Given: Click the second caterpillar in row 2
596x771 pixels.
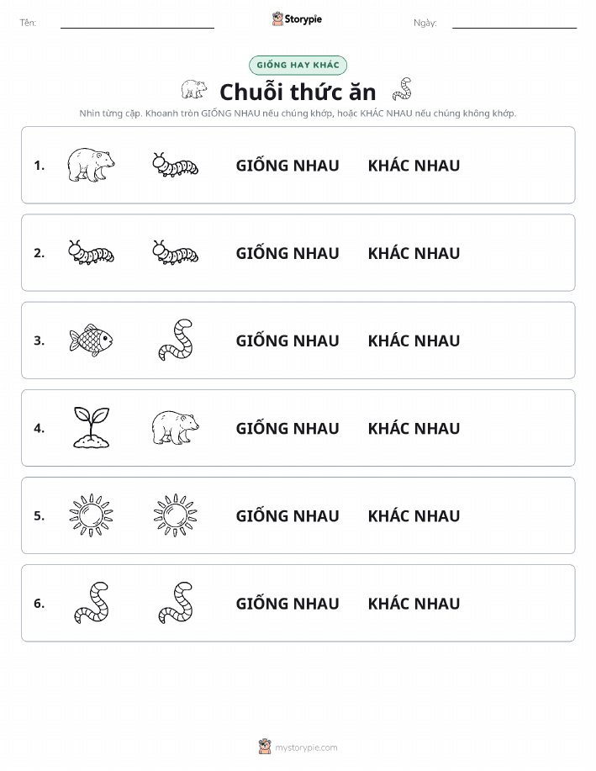Looking at the screenshot, I should pyautogui.click(x=176, y=253).
